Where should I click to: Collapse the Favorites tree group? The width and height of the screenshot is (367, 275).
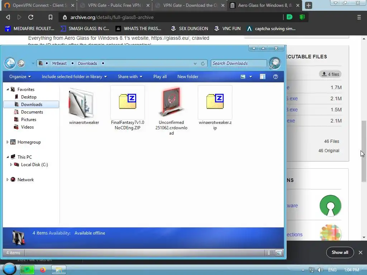coord(8,89)
